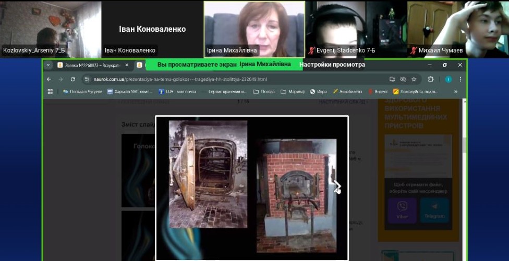
Task: Click the Viber messenger button
Action: (x=402, y=210)
